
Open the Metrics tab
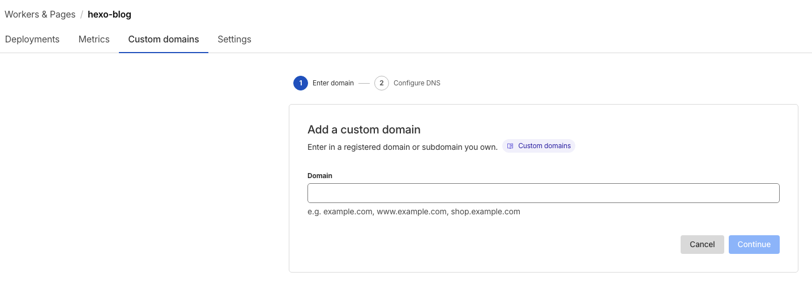94,39
